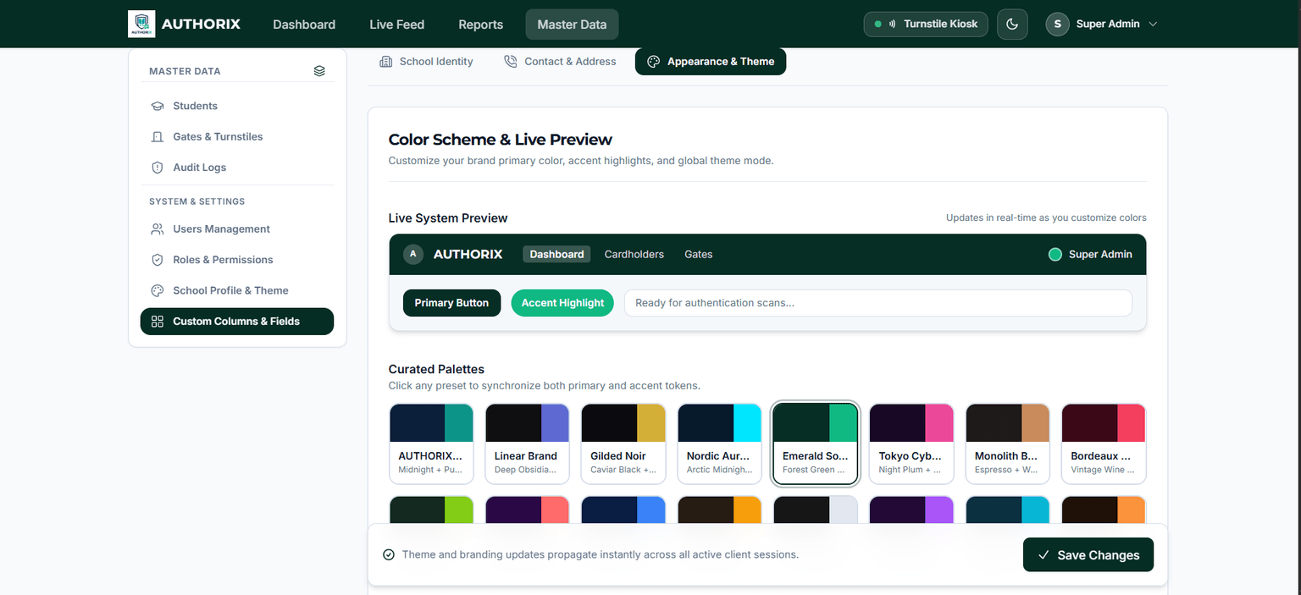1301x595 pixels.
Task: Click the 'A' avatar in the live preview
Action: 413,254
